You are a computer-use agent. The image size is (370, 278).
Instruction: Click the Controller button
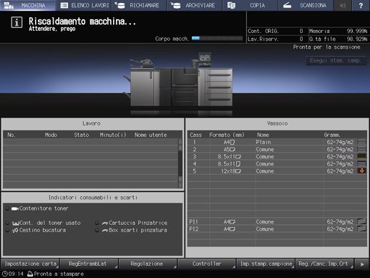(x=207, y=264)
